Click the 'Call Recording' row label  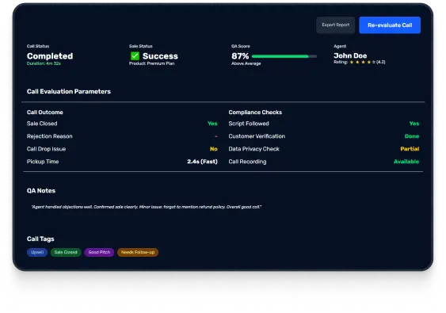click(x=247, y=162)
